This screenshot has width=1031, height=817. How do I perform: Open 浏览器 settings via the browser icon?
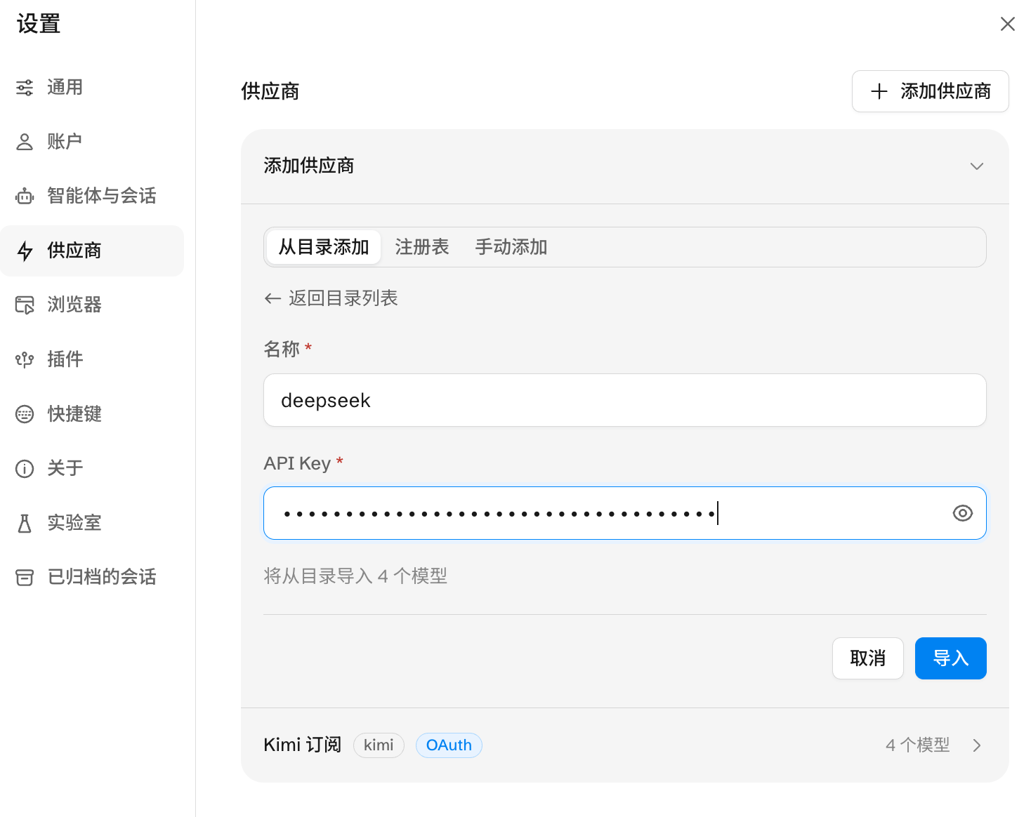25,305
